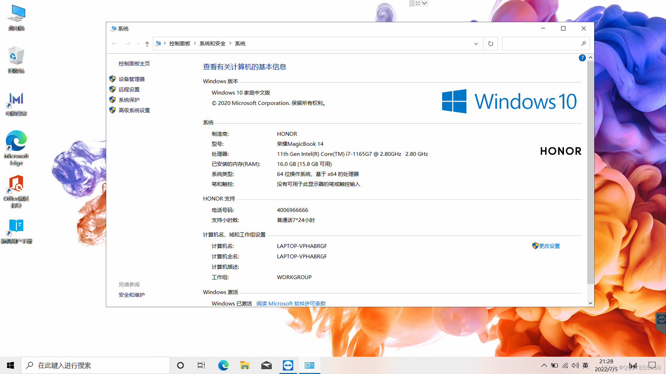This screenshot has height=374, width=666.
Task: Refresh the System page
Action: pos(491,43)
